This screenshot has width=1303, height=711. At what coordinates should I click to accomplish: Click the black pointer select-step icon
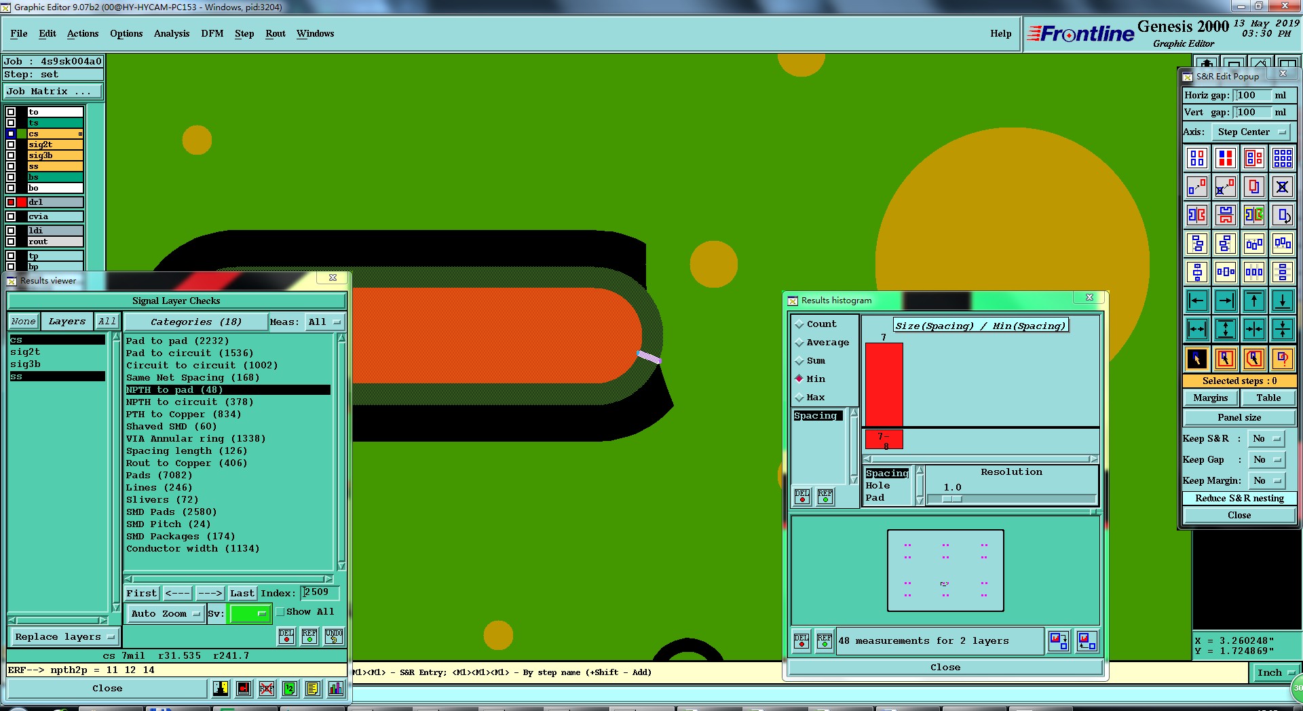click(1196, 358)
